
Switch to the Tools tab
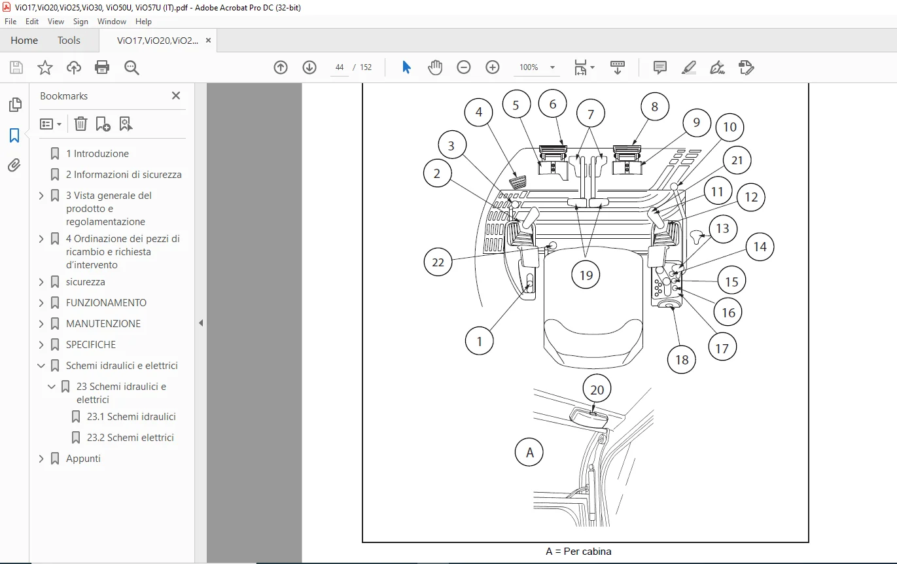(69, 41)
